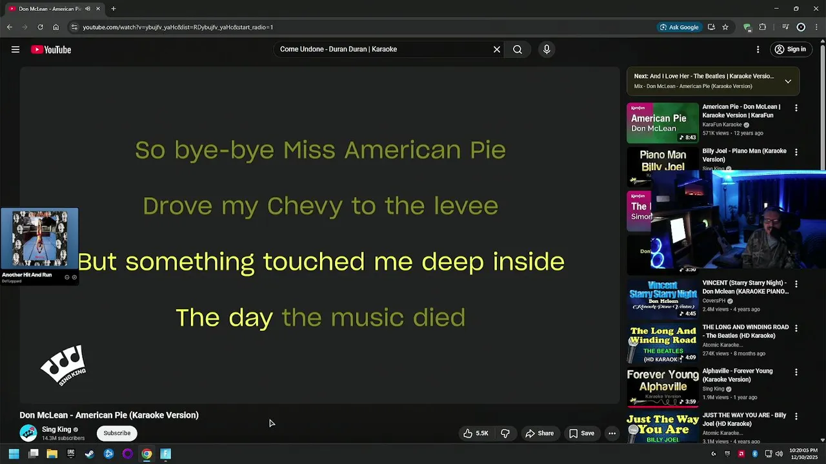The width and height of the screenshot is (826, 464).
Task: Open menu for The Long and Winding Road
Action: 796,328
